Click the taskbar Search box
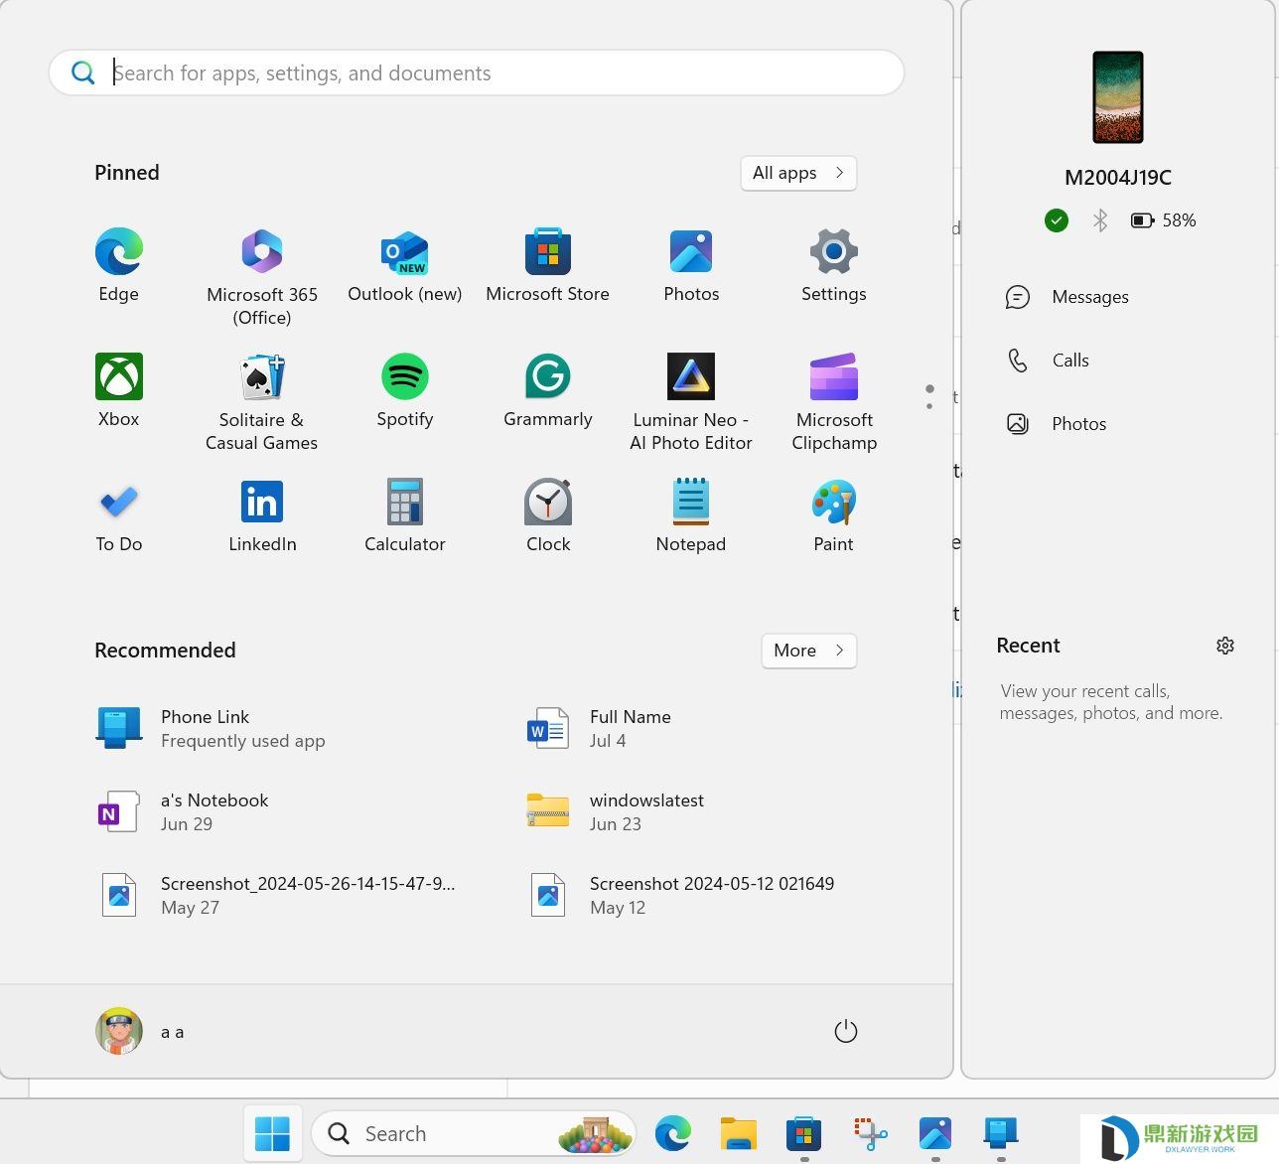The image size is (1279, 1164). pos(473,1133)
